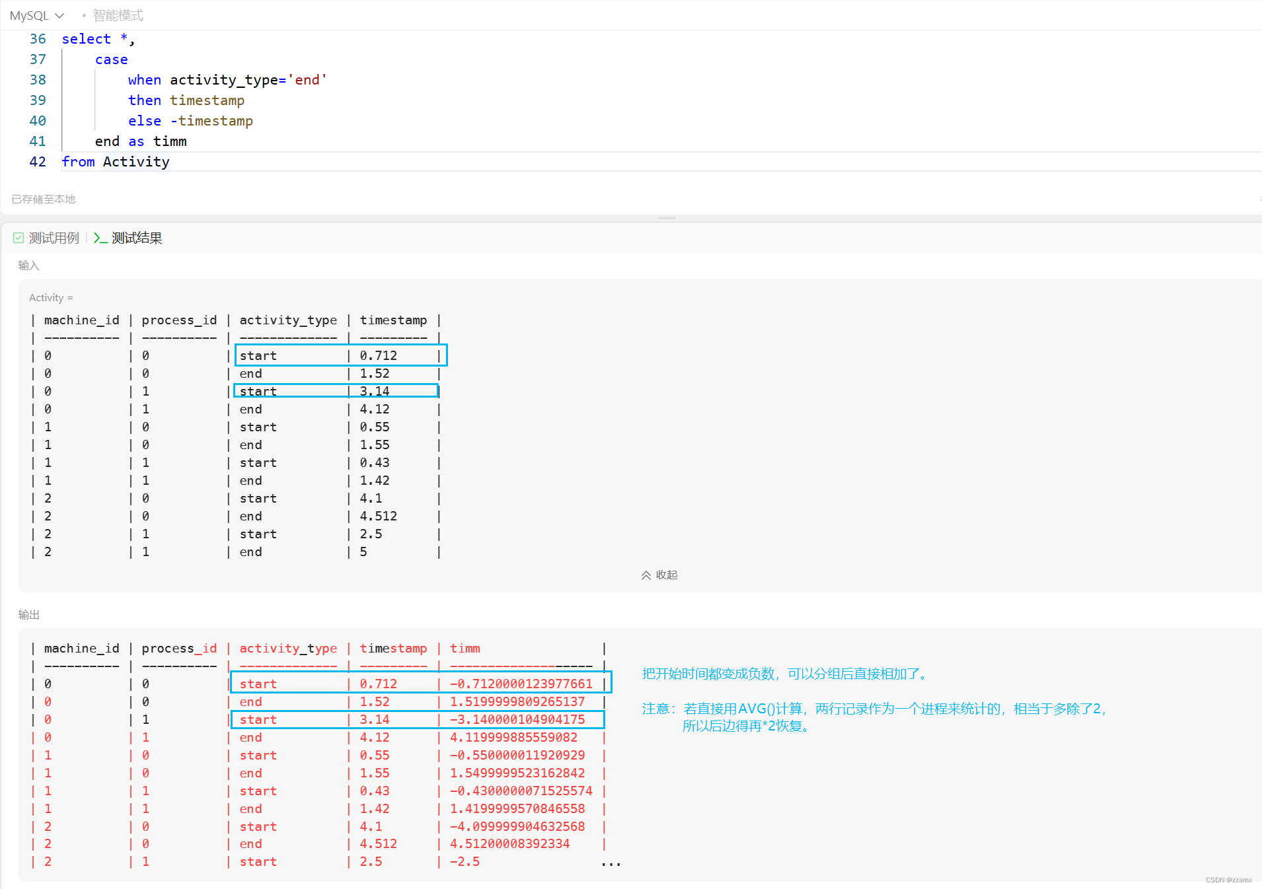This screenshot has height=889, width=1262.
Task: Switch to the 测试结果 tab
Action: pyautogui.click(x=137, y=238)
